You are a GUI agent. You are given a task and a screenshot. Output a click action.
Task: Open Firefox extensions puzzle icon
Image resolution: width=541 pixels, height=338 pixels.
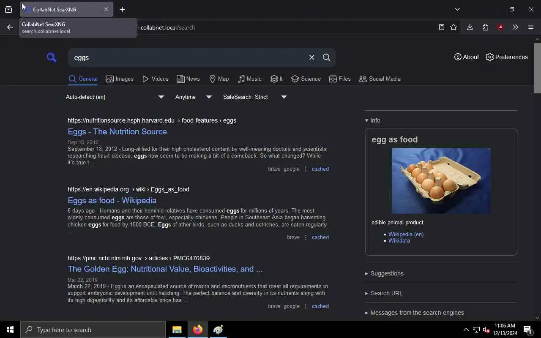(x=485, y=27)
